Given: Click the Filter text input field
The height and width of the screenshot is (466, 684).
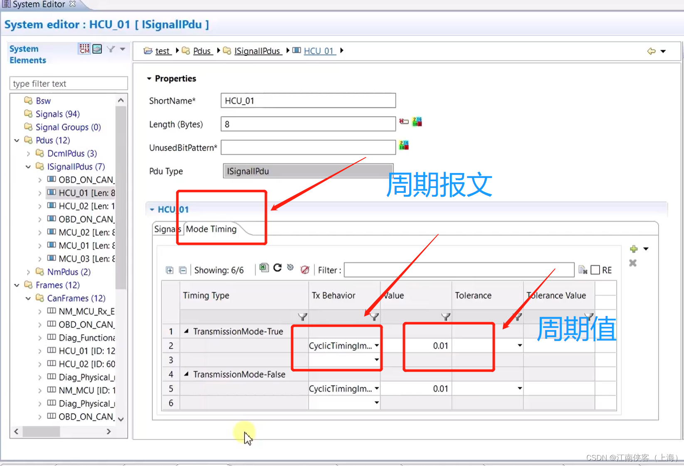Looking at the screenshot, I should point(459,270).
